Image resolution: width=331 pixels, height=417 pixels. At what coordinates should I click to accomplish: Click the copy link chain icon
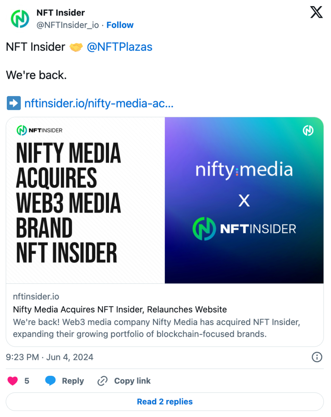(102, 381)
